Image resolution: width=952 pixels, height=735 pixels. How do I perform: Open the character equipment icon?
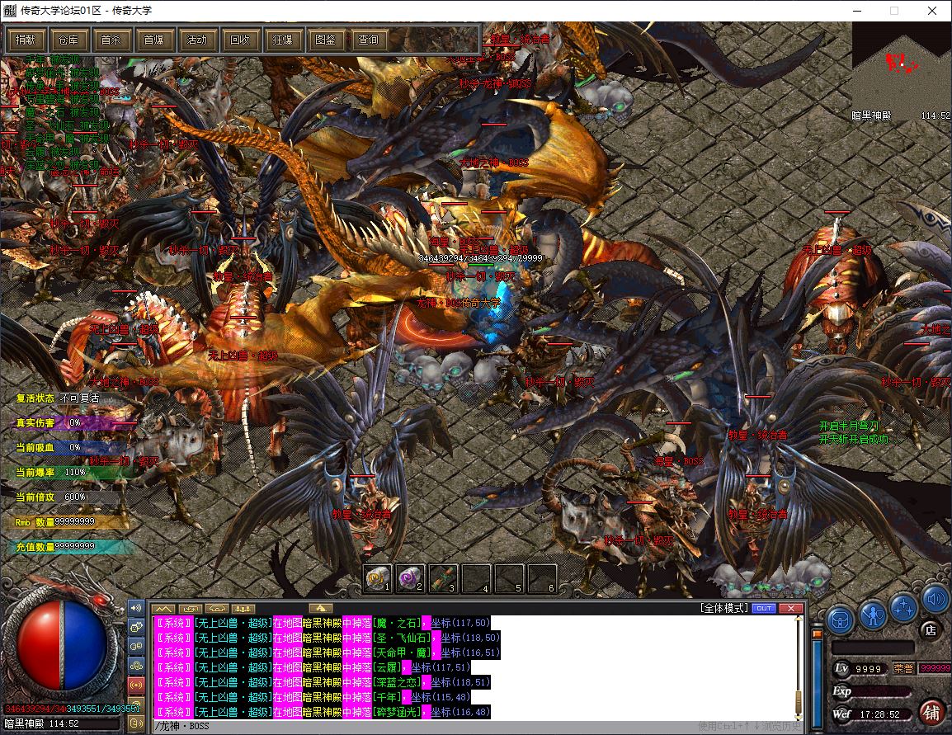click(x=874, y=615)
